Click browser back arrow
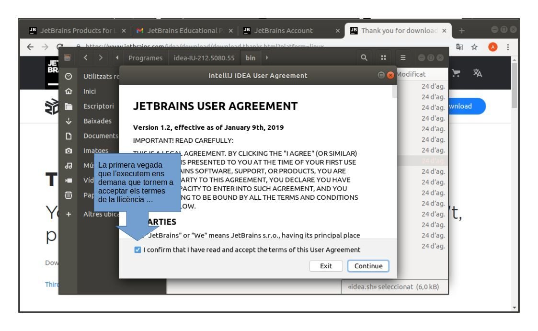Viewport: 538px width, 331px height. pyautogui.click(x=30, y=46)
